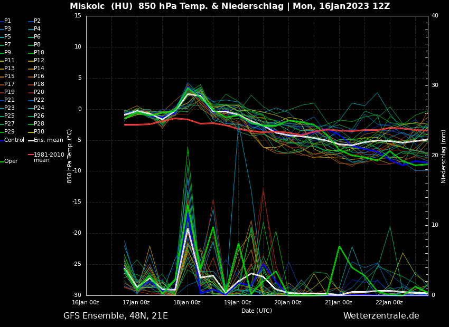Screen dimensions: 449x327
Task: Select the 1981-2010 mean legend entry
Action: click(x=49, y=157)
